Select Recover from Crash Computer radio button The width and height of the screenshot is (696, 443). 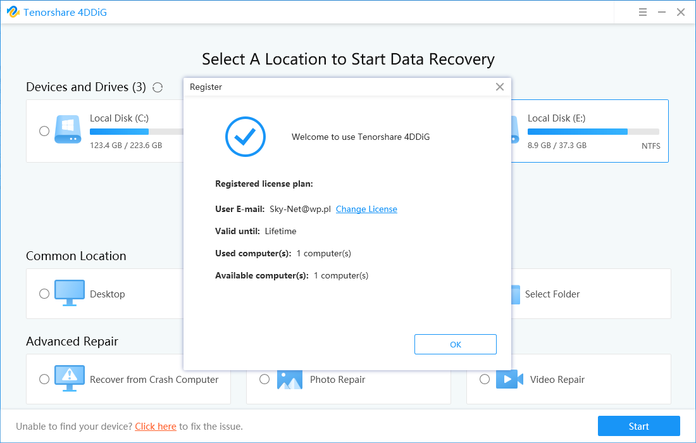tap(44, 379)
